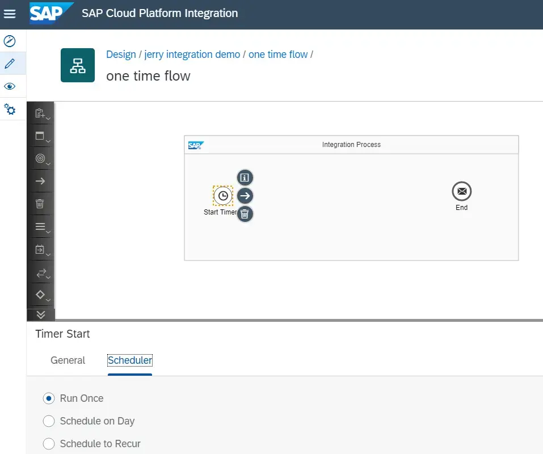Open the hamburger navigation menu

9,14
